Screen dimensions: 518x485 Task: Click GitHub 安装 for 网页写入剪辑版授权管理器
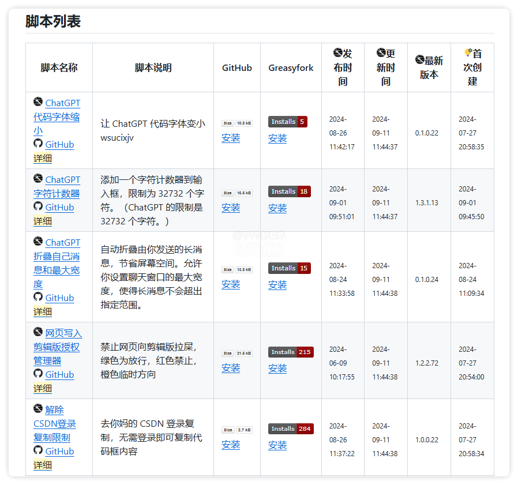231,368
